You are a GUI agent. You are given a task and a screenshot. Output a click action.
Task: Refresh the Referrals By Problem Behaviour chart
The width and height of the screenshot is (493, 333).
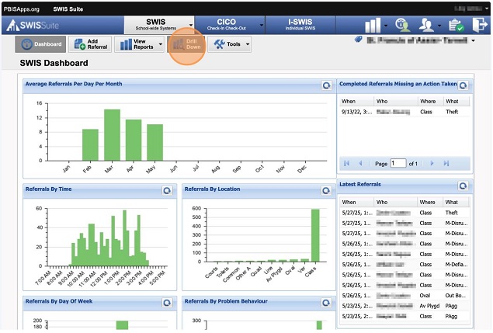tap(326, 303)
